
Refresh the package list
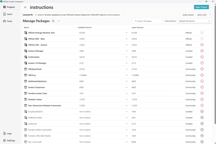coord(53,21)
